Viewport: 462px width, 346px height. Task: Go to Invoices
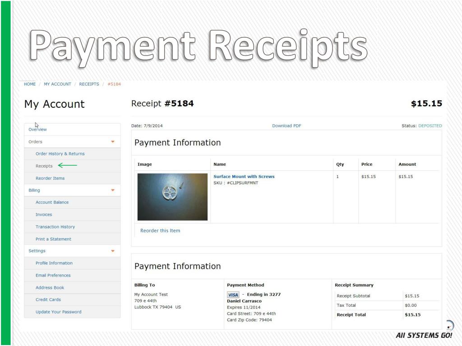[x=44, y=215]
